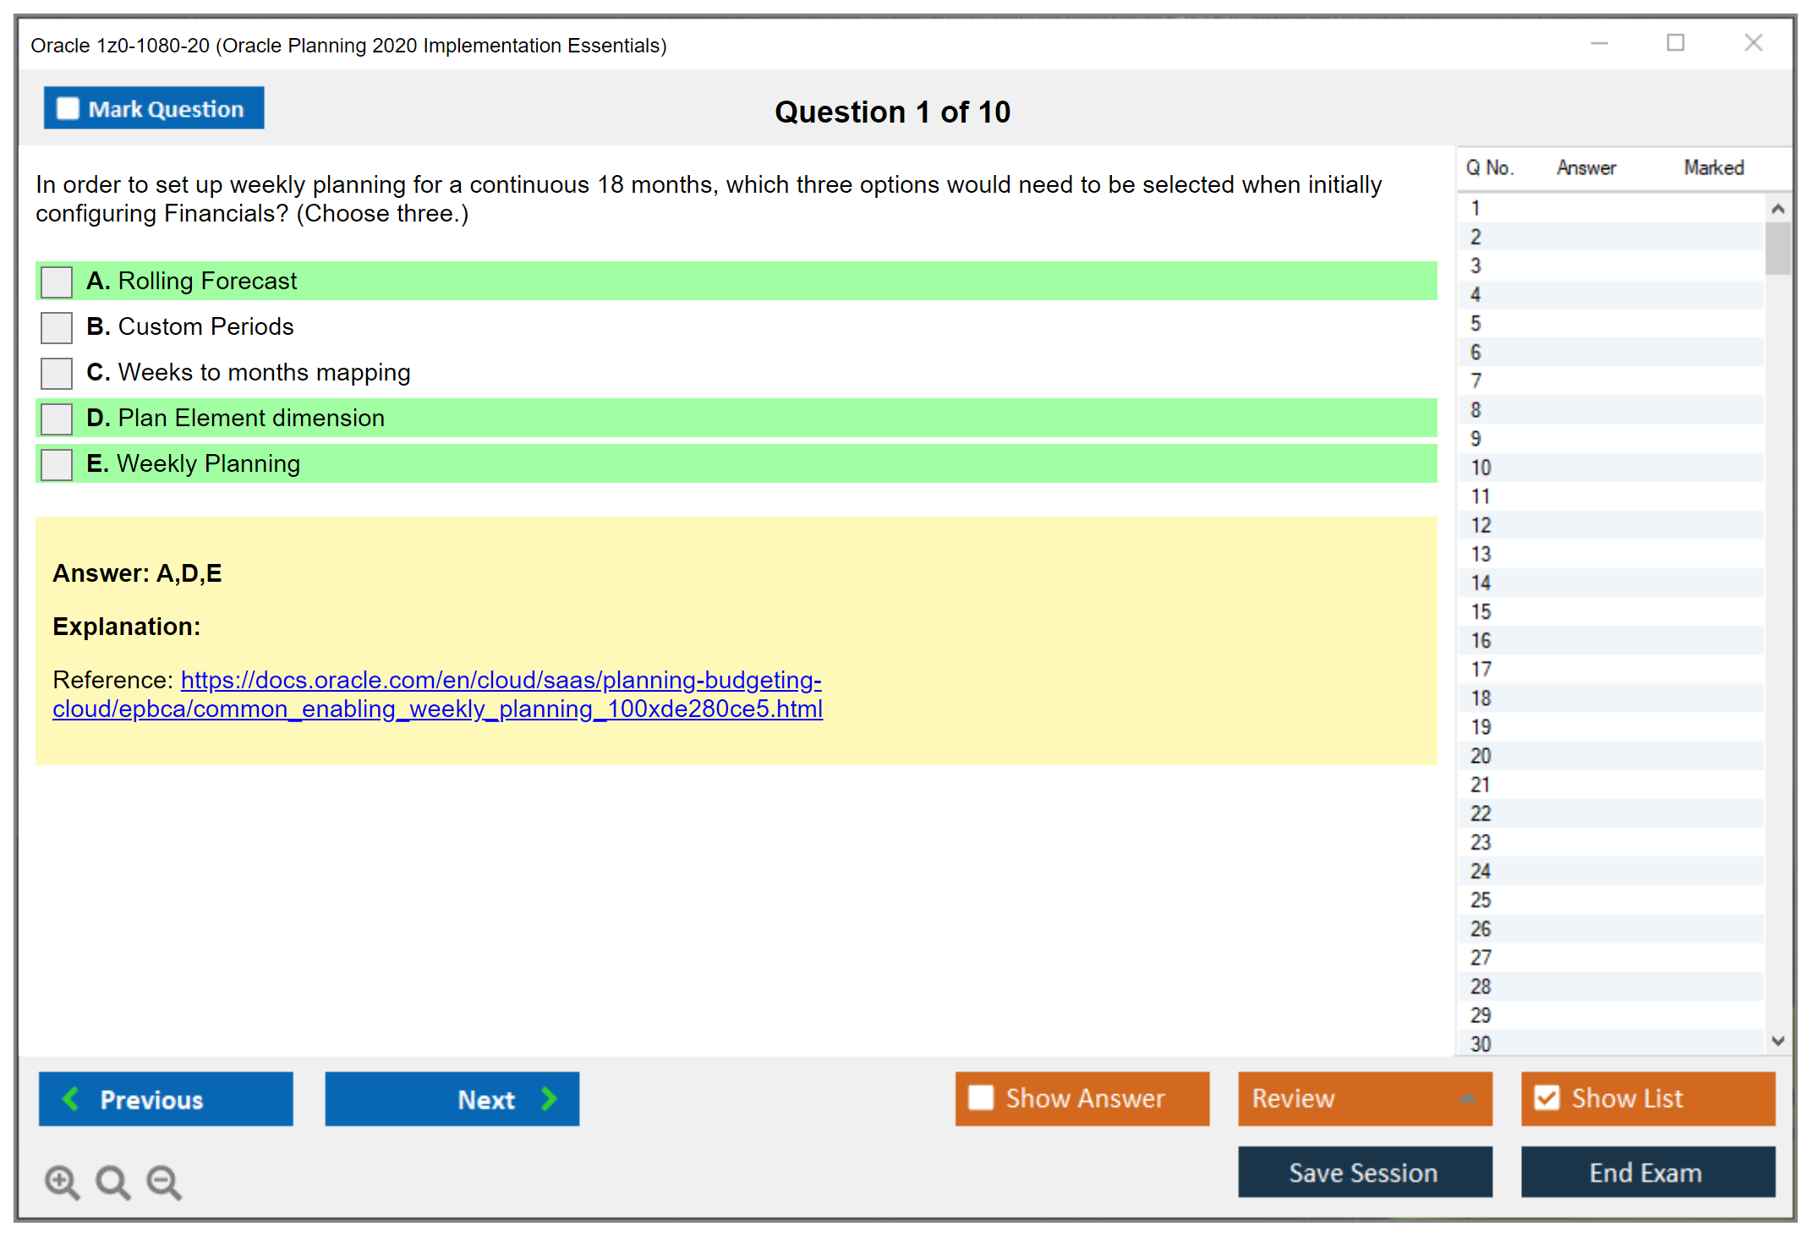The width and height of the screenshot is (1818, 1243).
Task: Open the Oracle docs reference link
Action: pyautogui.click(x=501, y=681)
